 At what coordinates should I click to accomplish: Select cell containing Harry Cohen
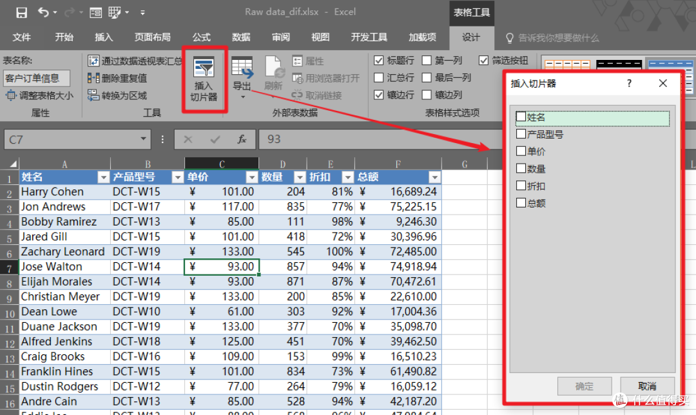pos(65,192)
